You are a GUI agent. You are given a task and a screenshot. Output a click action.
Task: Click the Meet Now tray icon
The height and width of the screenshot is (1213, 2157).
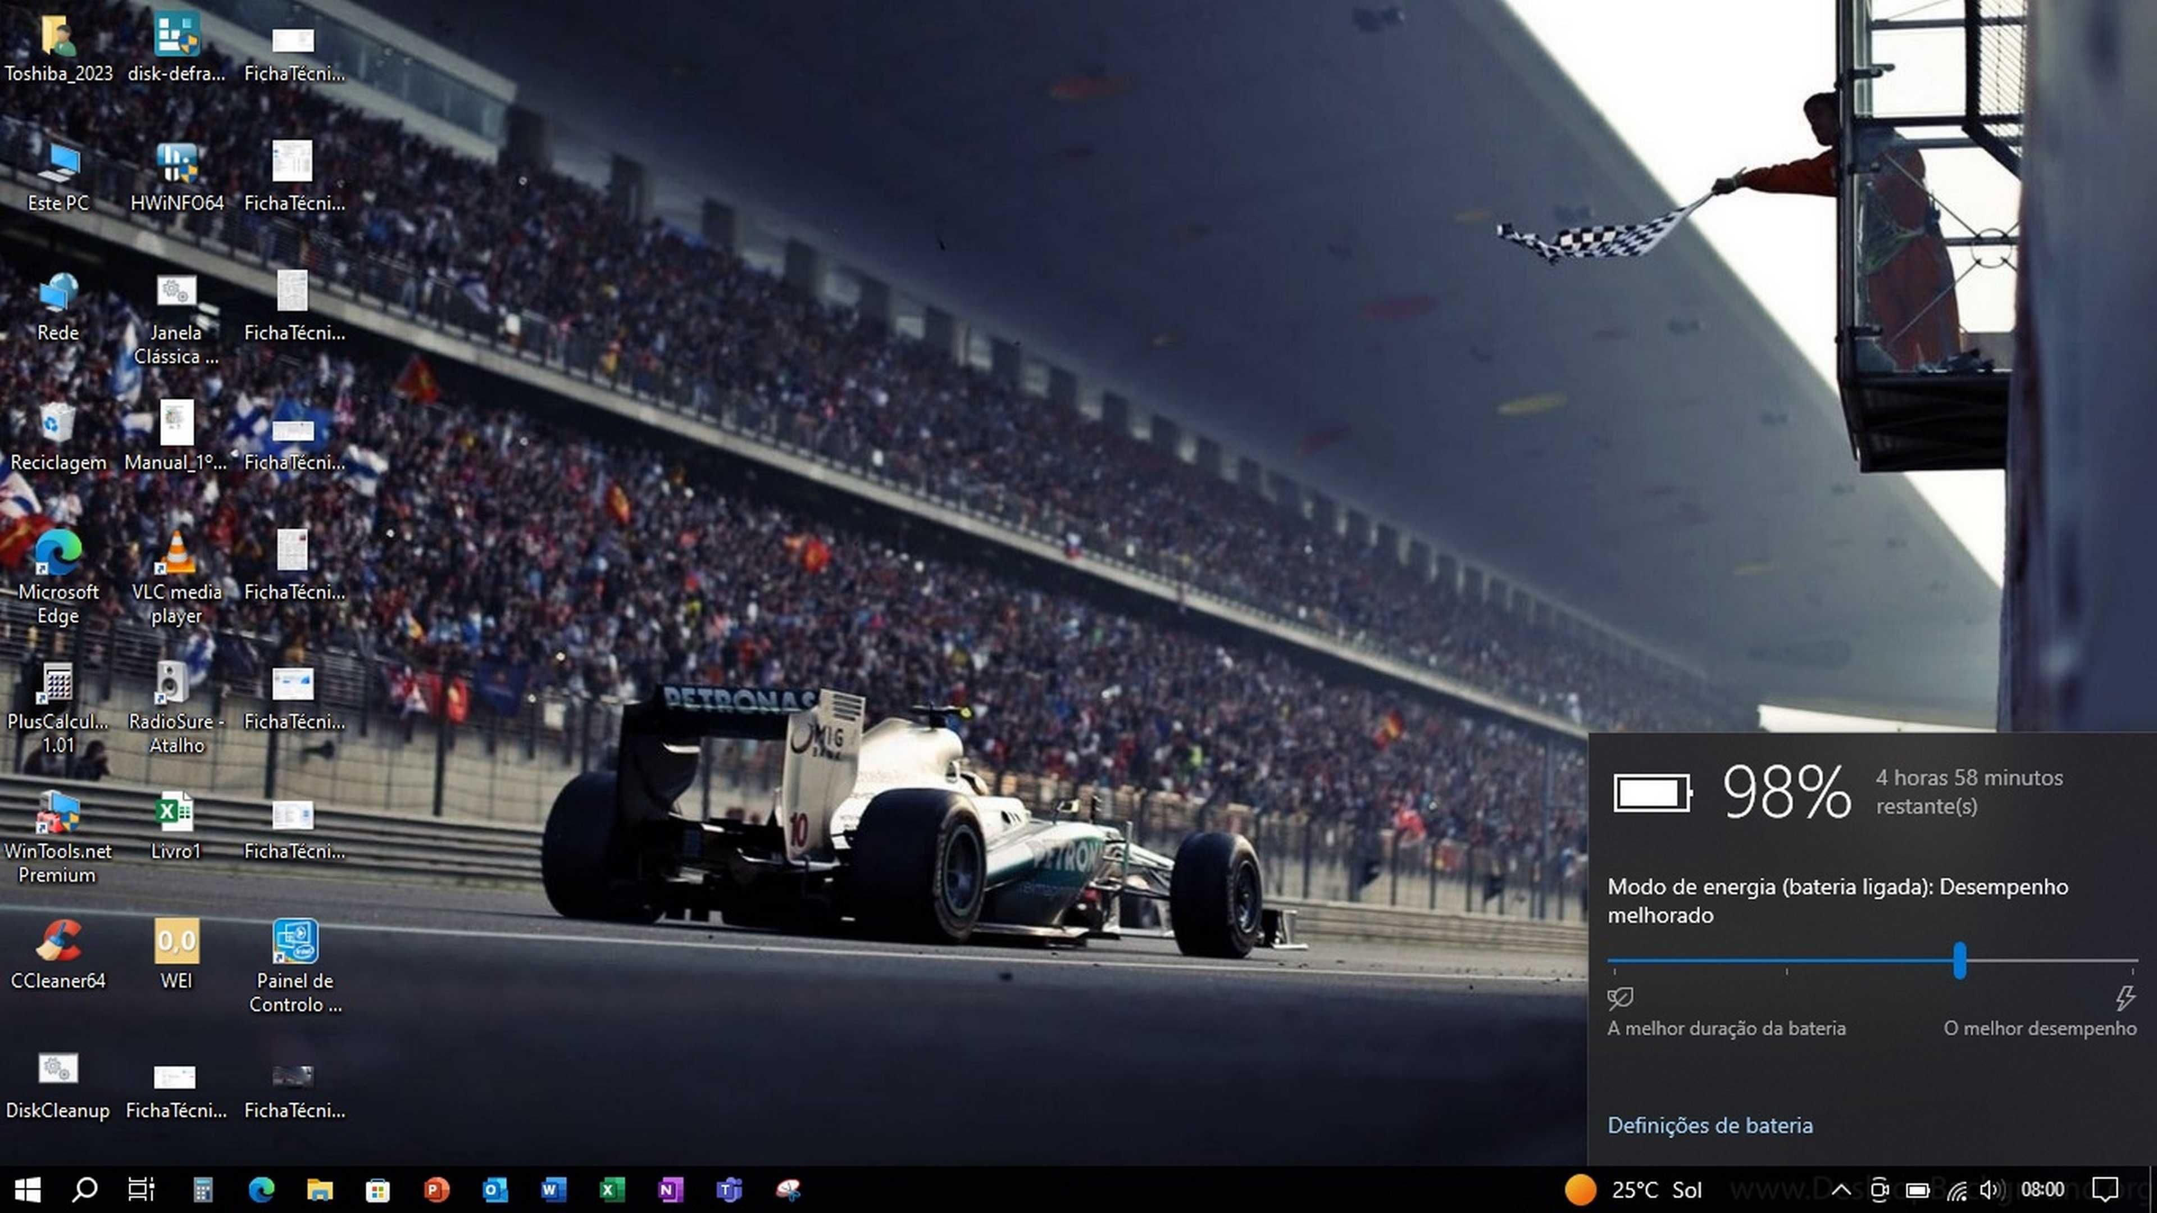1879,1189
